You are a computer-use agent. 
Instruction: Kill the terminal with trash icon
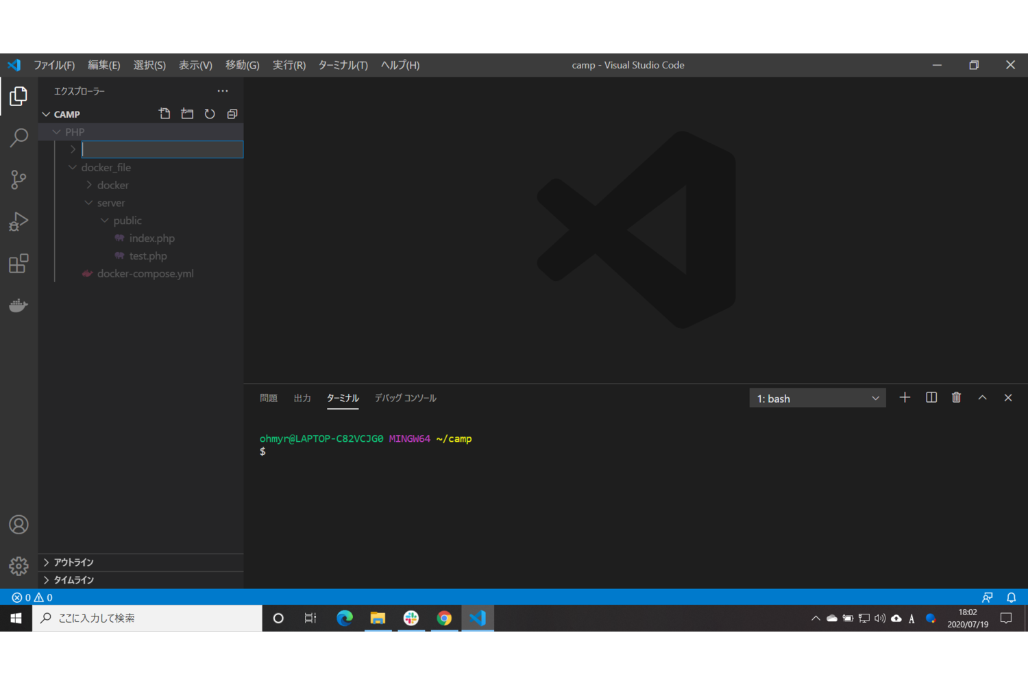click(x=957, y=398)
